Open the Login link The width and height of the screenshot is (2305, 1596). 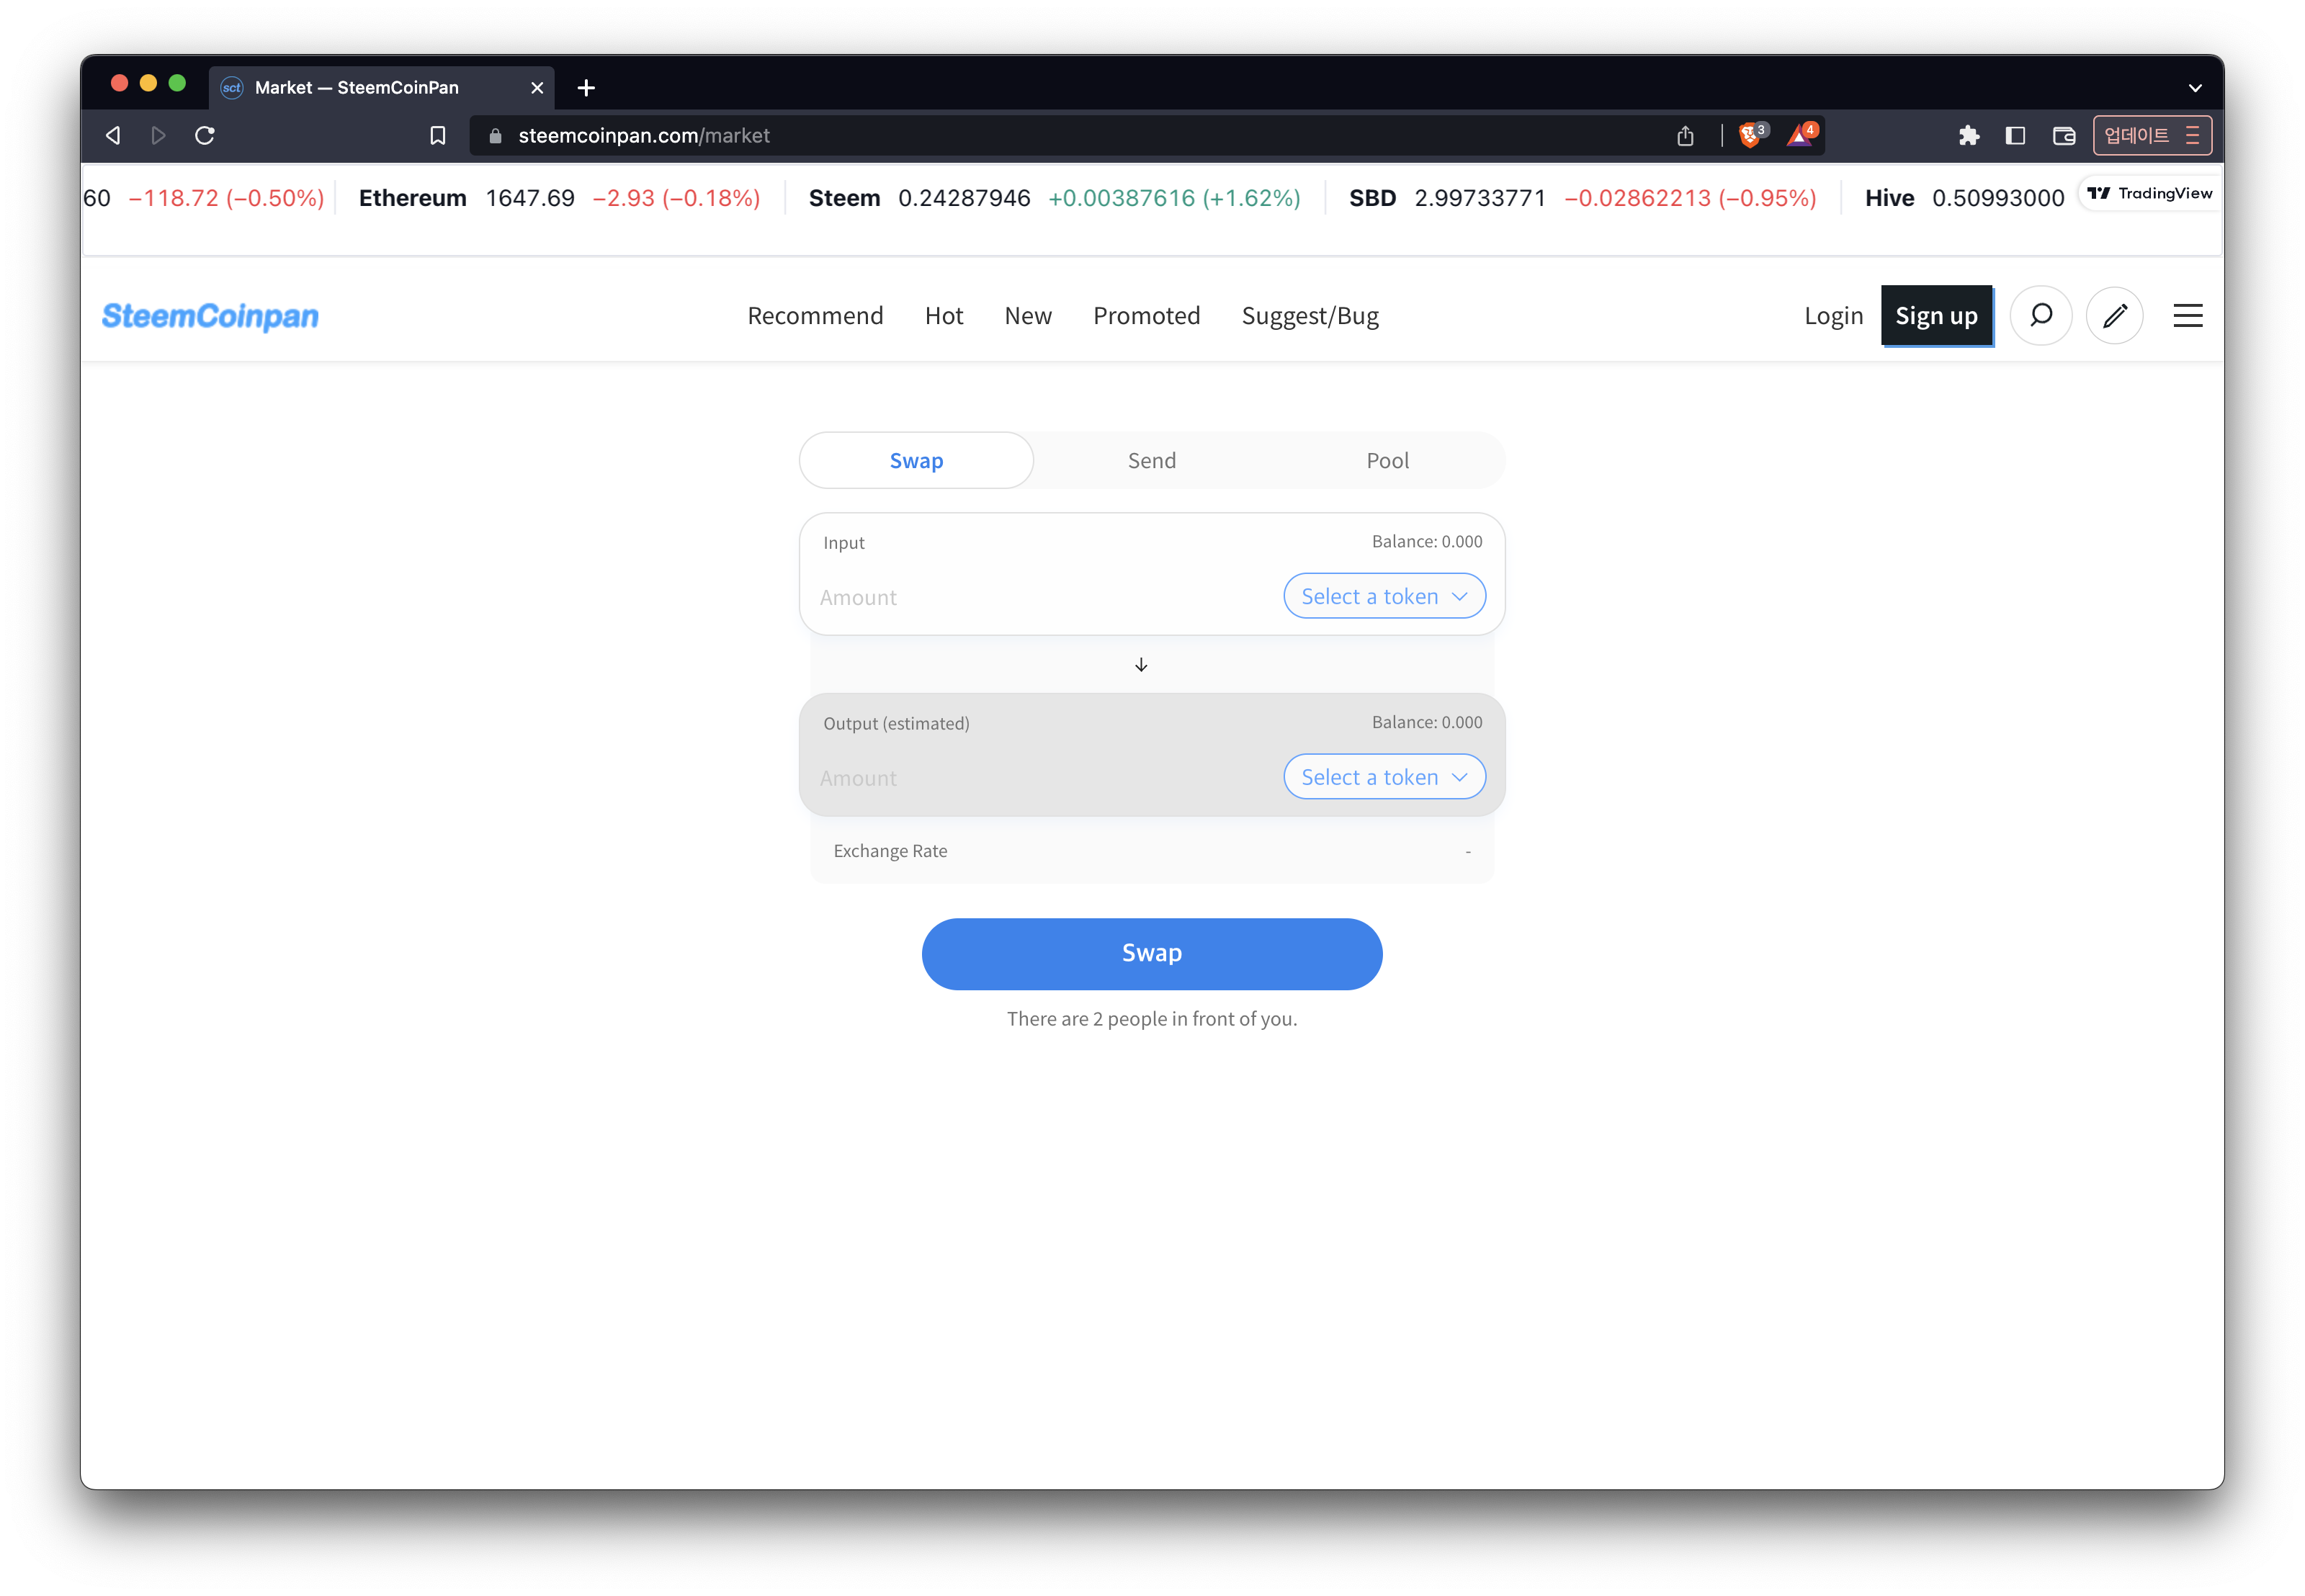1833,316
